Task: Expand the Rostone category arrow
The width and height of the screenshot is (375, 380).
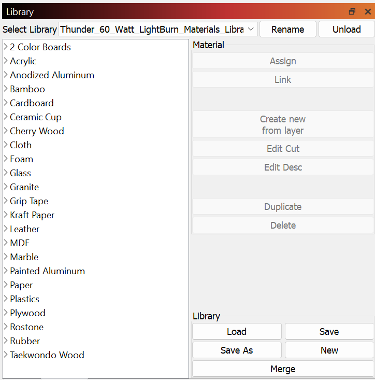Action: pos(6,327)
